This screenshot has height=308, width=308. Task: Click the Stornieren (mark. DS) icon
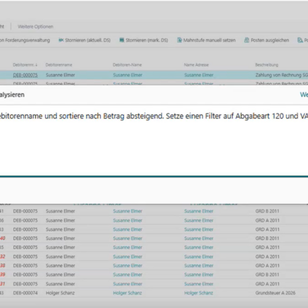click(122, 40)
